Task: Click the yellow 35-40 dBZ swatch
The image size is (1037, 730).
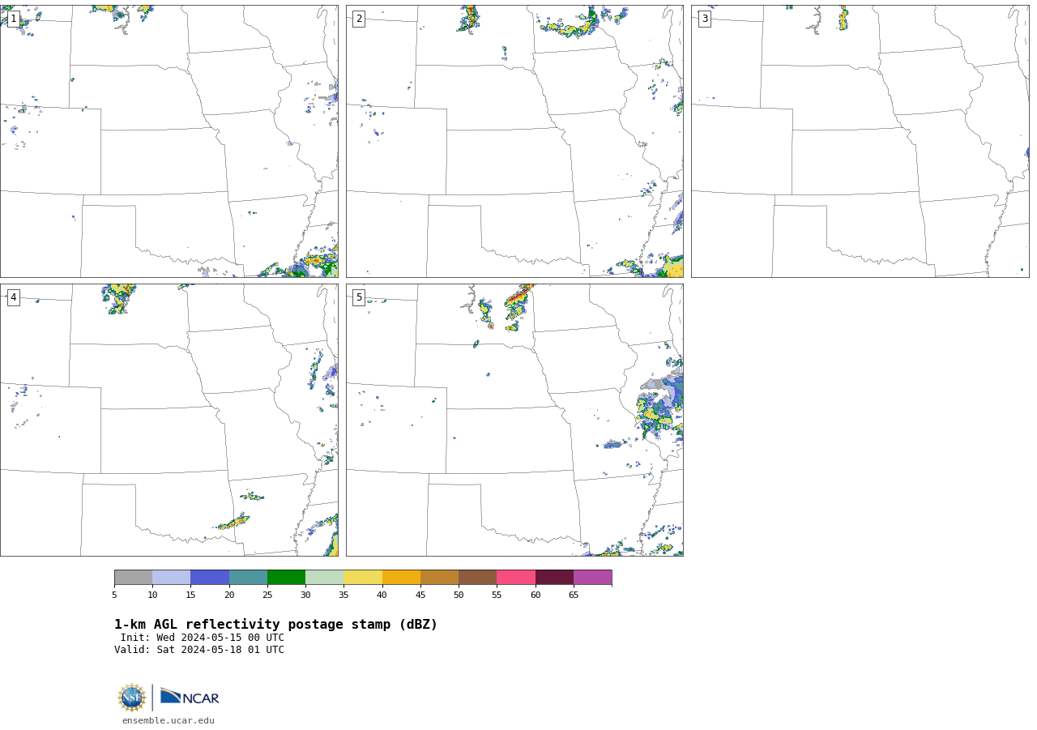Action: (363, 578)
